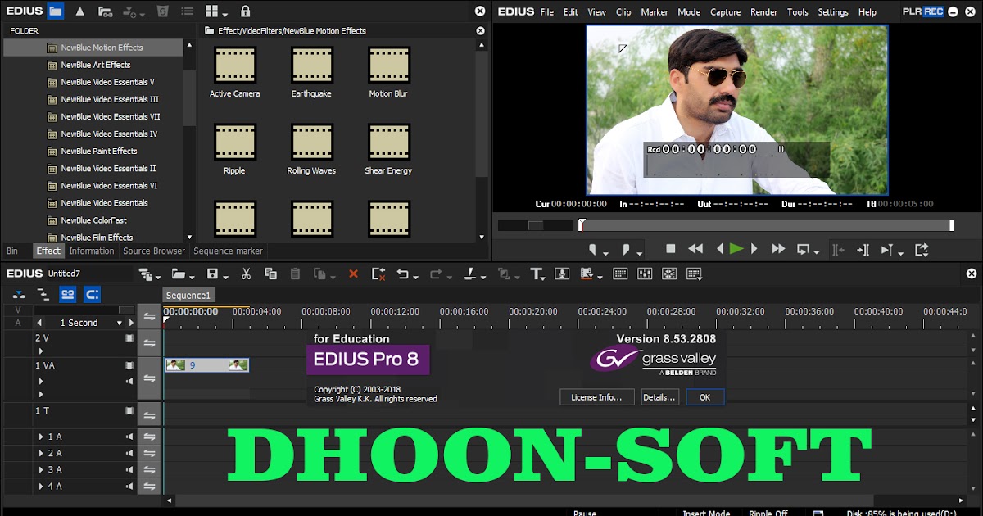Click the Rewind button in player

(695, 249)
